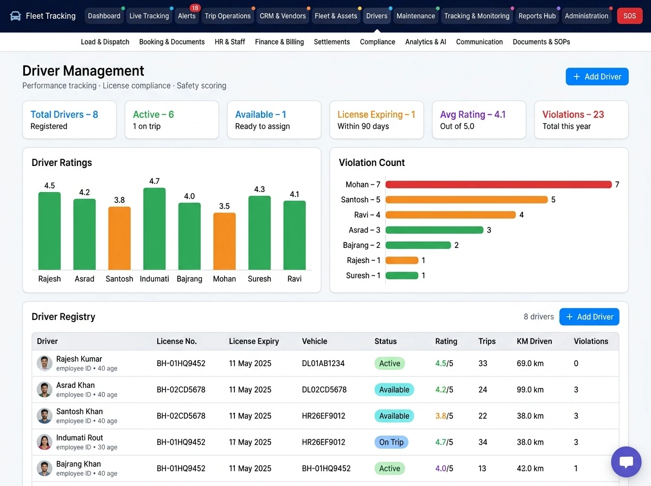
Task: Click Asrad Khan's avatar photo
Action: pos(44,389)
